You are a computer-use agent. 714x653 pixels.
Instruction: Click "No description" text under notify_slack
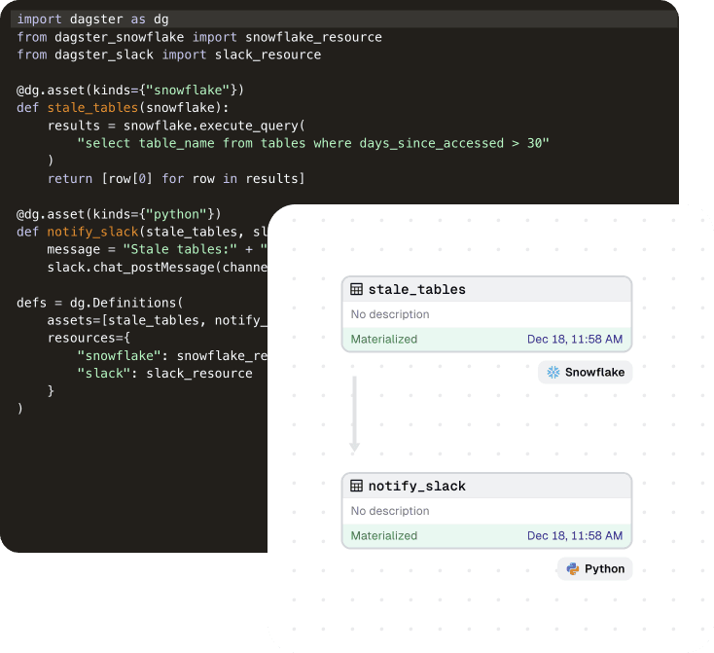pos(390,511)
